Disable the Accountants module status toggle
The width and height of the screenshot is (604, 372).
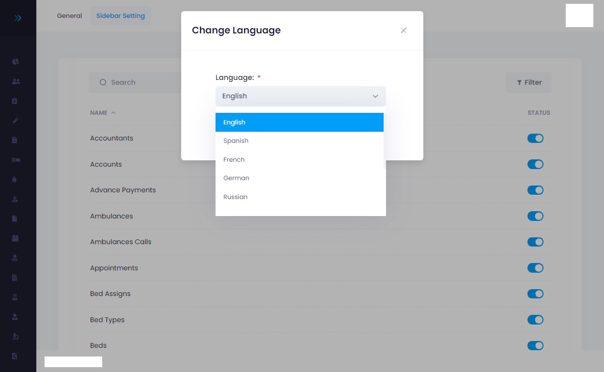[535, 138]
